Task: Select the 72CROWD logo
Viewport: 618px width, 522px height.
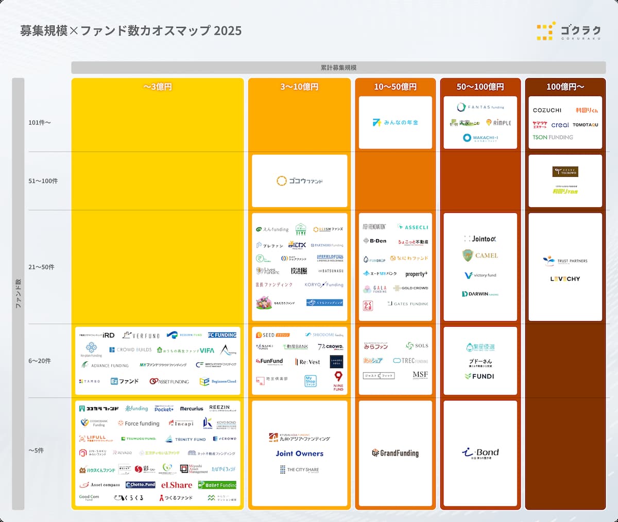Action: click(331, 347)
